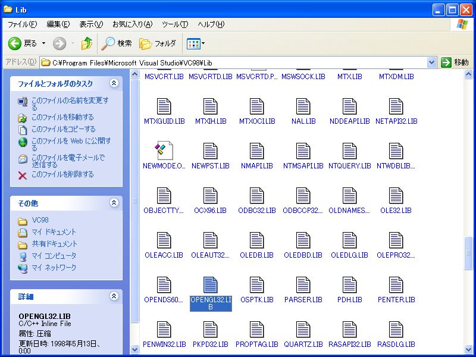This screenshot has height=357, width=476.
Task: Select the RASDLG.LIB file icon
Action: pos(396,330)
